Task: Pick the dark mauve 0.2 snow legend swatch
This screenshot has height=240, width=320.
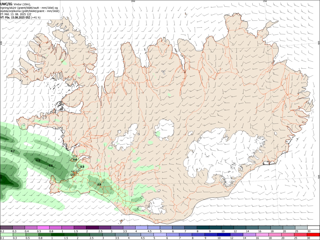Action: [6, 227]
